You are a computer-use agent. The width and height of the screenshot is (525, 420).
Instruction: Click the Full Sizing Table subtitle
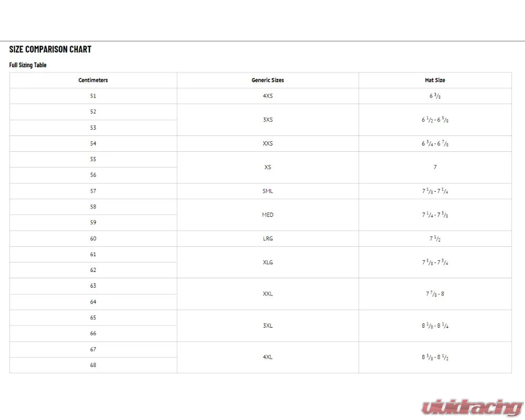coord(28,65)
